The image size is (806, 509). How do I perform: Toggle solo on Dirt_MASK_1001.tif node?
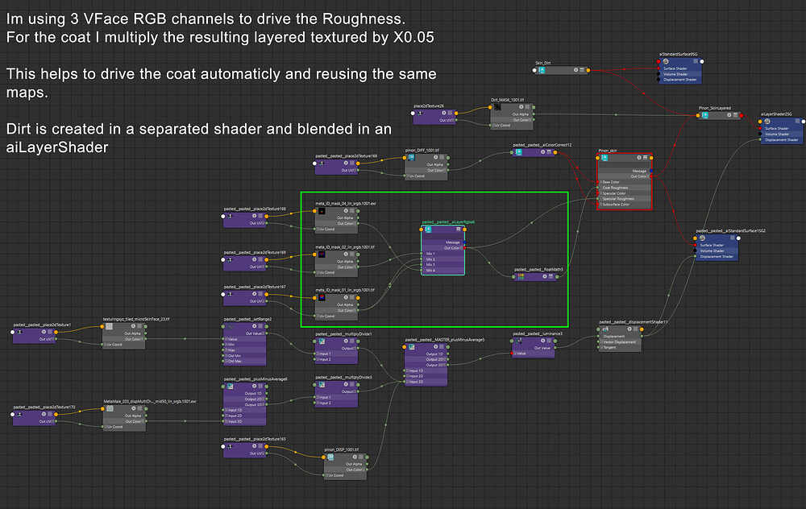pyautogui.click(x=521, y=107)
